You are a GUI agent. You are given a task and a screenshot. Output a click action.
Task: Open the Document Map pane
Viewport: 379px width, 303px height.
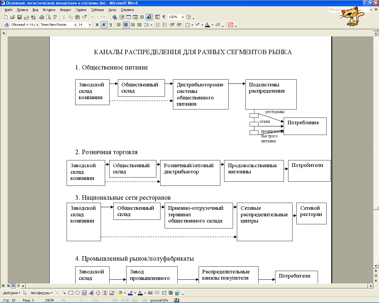point(157,17)
